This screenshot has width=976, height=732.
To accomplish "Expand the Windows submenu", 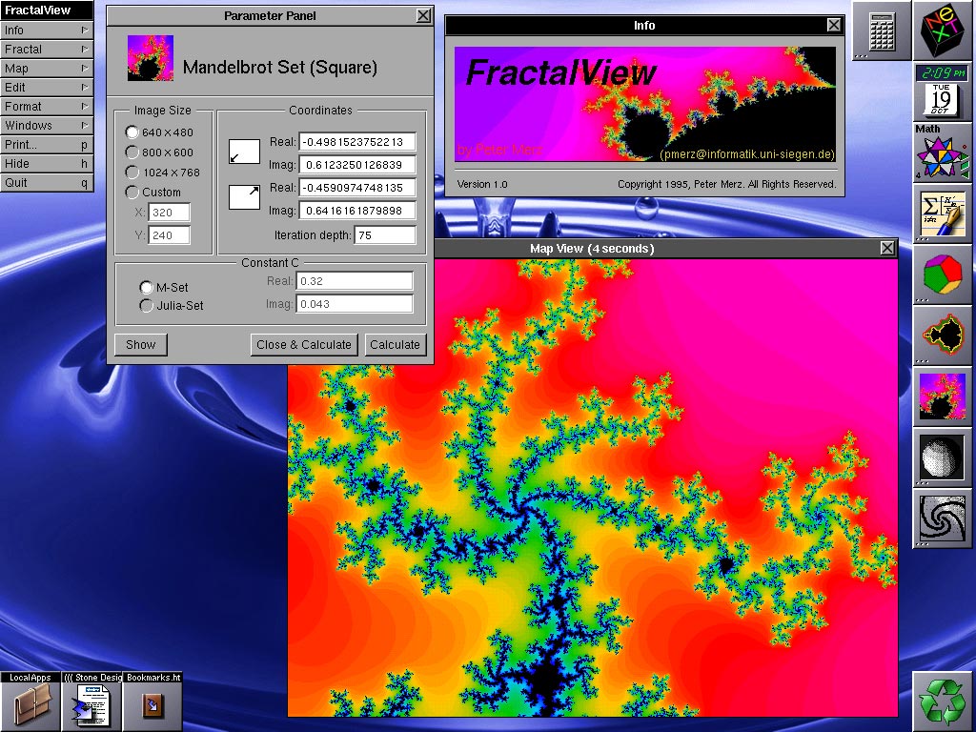I will tap(47, 125).
